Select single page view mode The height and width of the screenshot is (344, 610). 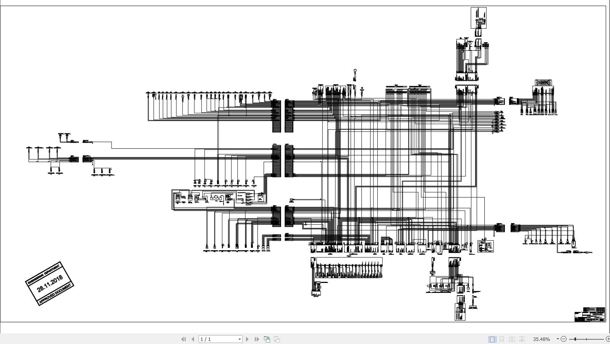point(492,339)
